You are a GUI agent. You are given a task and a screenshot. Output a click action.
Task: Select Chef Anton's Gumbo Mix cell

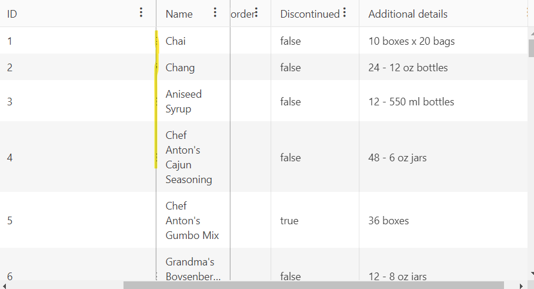click(193, 220)
